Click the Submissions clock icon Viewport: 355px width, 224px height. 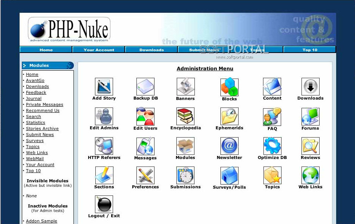click(x=185, y=175)
